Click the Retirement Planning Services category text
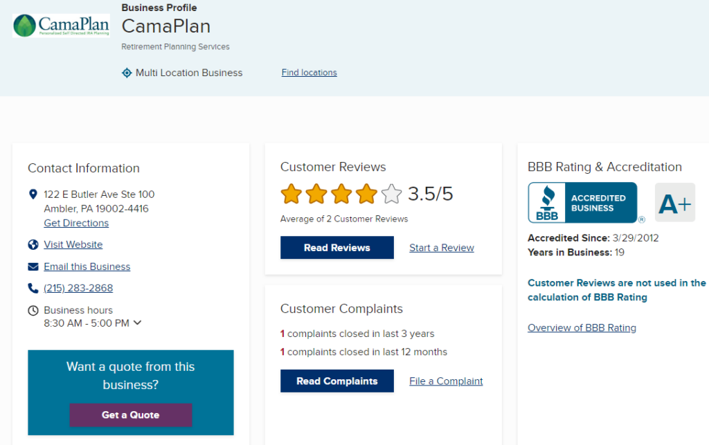The width and height of the screenshot is (709, 445). pos(175,46)
